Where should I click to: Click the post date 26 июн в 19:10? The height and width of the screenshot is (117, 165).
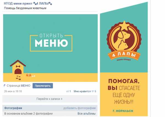click(x=13, y=91)
